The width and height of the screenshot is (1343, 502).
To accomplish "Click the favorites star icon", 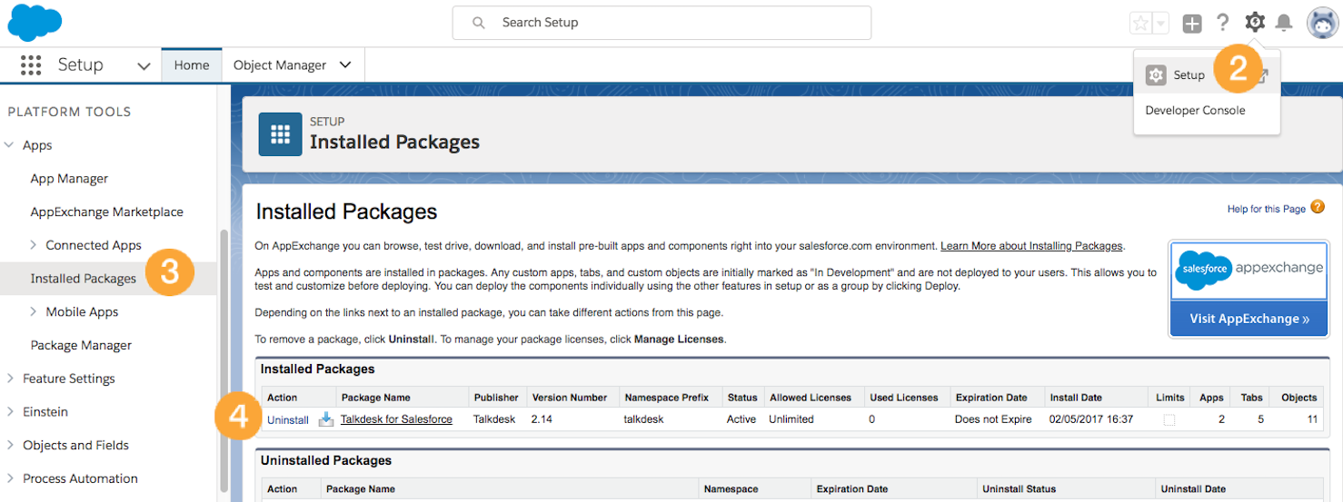I will (1140, 23).
